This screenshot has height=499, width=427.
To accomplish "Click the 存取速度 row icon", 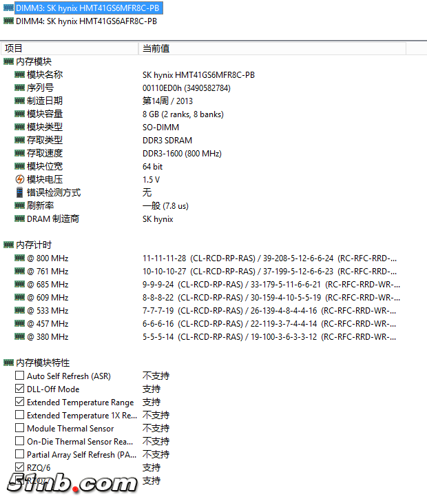I will pos(20,153).
